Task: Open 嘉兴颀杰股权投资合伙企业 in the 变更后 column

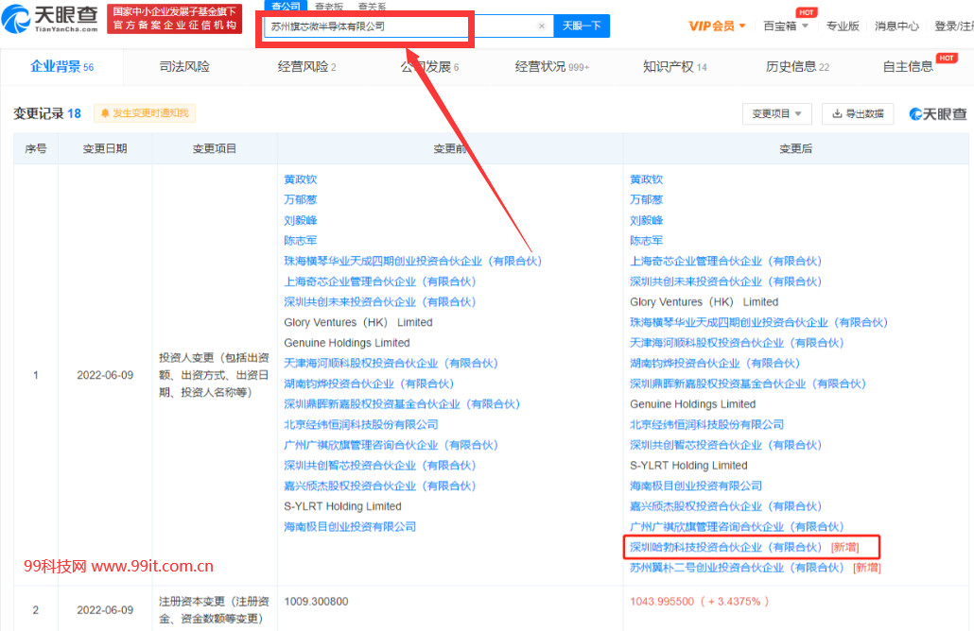Action: 725,506
